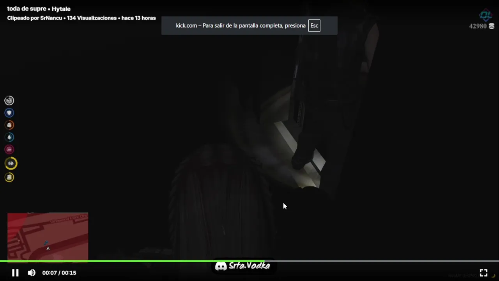Seek along the green video progress bar

point(249,261)
